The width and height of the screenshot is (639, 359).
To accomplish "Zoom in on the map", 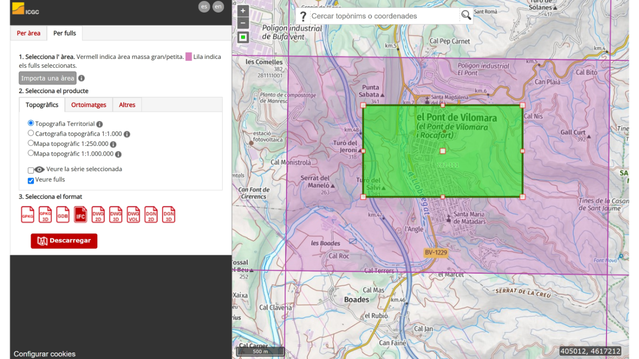I will pyautogui.click(x=243, y=11).
